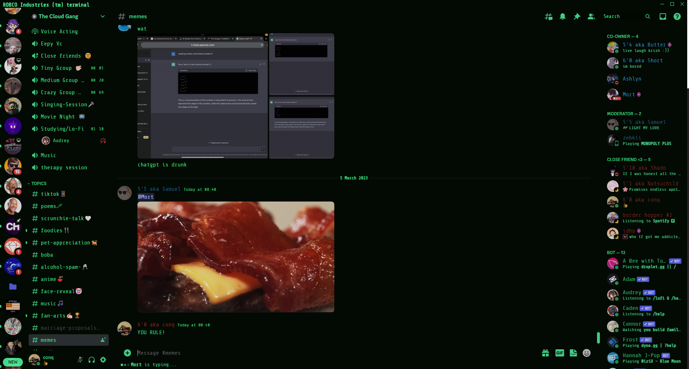
Task: Click the @Mort mention link
Action: tap(146, 197)
